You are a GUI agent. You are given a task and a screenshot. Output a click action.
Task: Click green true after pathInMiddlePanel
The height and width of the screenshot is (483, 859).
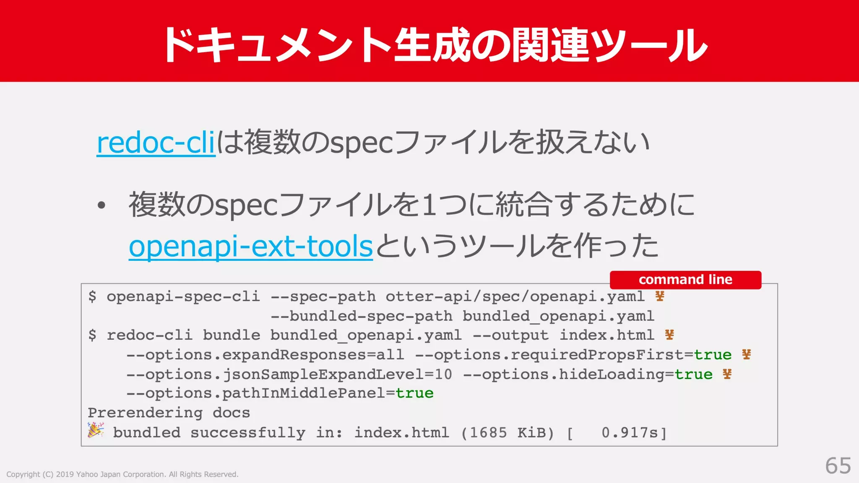[x=414, y=393]
